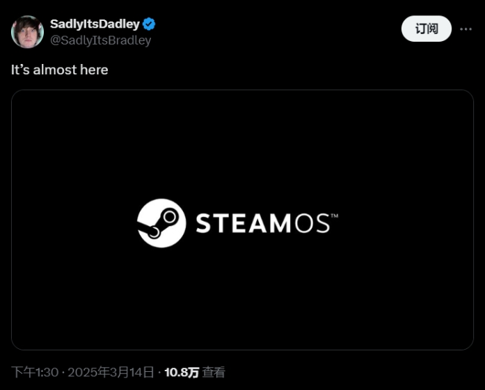Click the blue verified checkmark badge

point(149,24)
